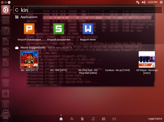Click the kin search field
This screenshot has height=122, width=164.
(88, 10)
